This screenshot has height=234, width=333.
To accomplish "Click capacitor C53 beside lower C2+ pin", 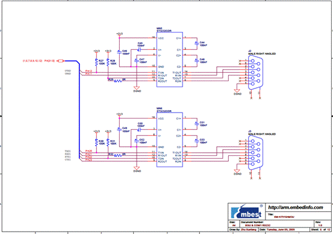I will 197,140.
